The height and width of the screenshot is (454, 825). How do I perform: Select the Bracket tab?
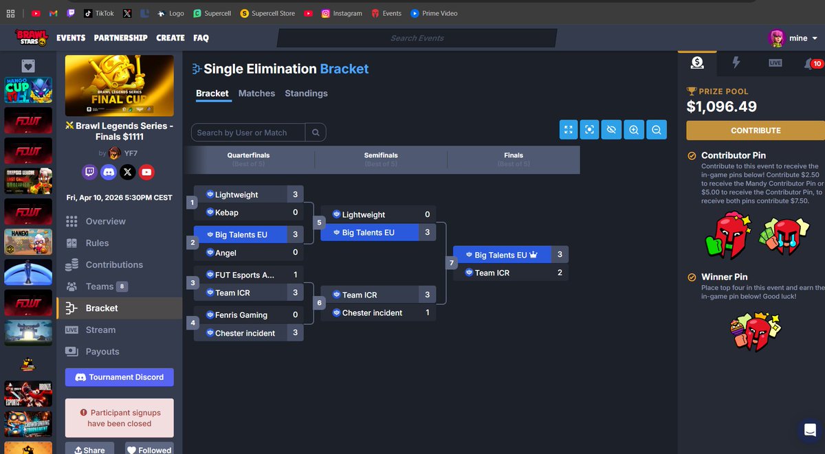(212, 93)
